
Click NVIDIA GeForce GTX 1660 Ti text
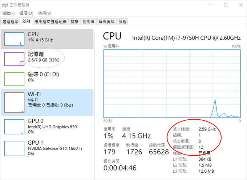(x=55, y=149)
